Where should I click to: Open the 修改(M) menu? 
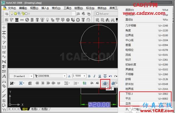102,8
